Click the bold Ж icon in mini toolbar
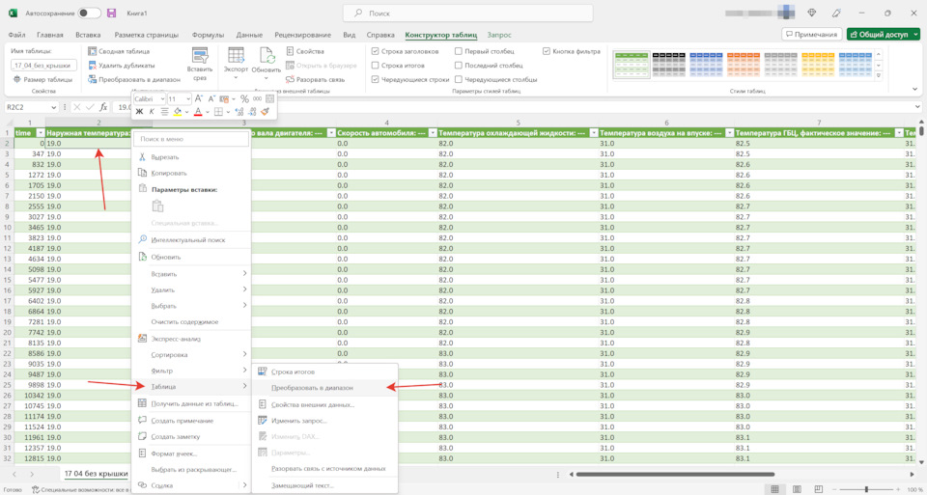The image size is (927, 495). (x=140, y=112)
